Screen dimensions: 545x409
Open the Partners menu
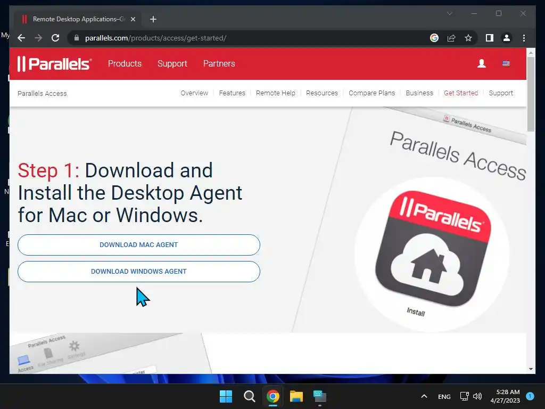point(219,64)
